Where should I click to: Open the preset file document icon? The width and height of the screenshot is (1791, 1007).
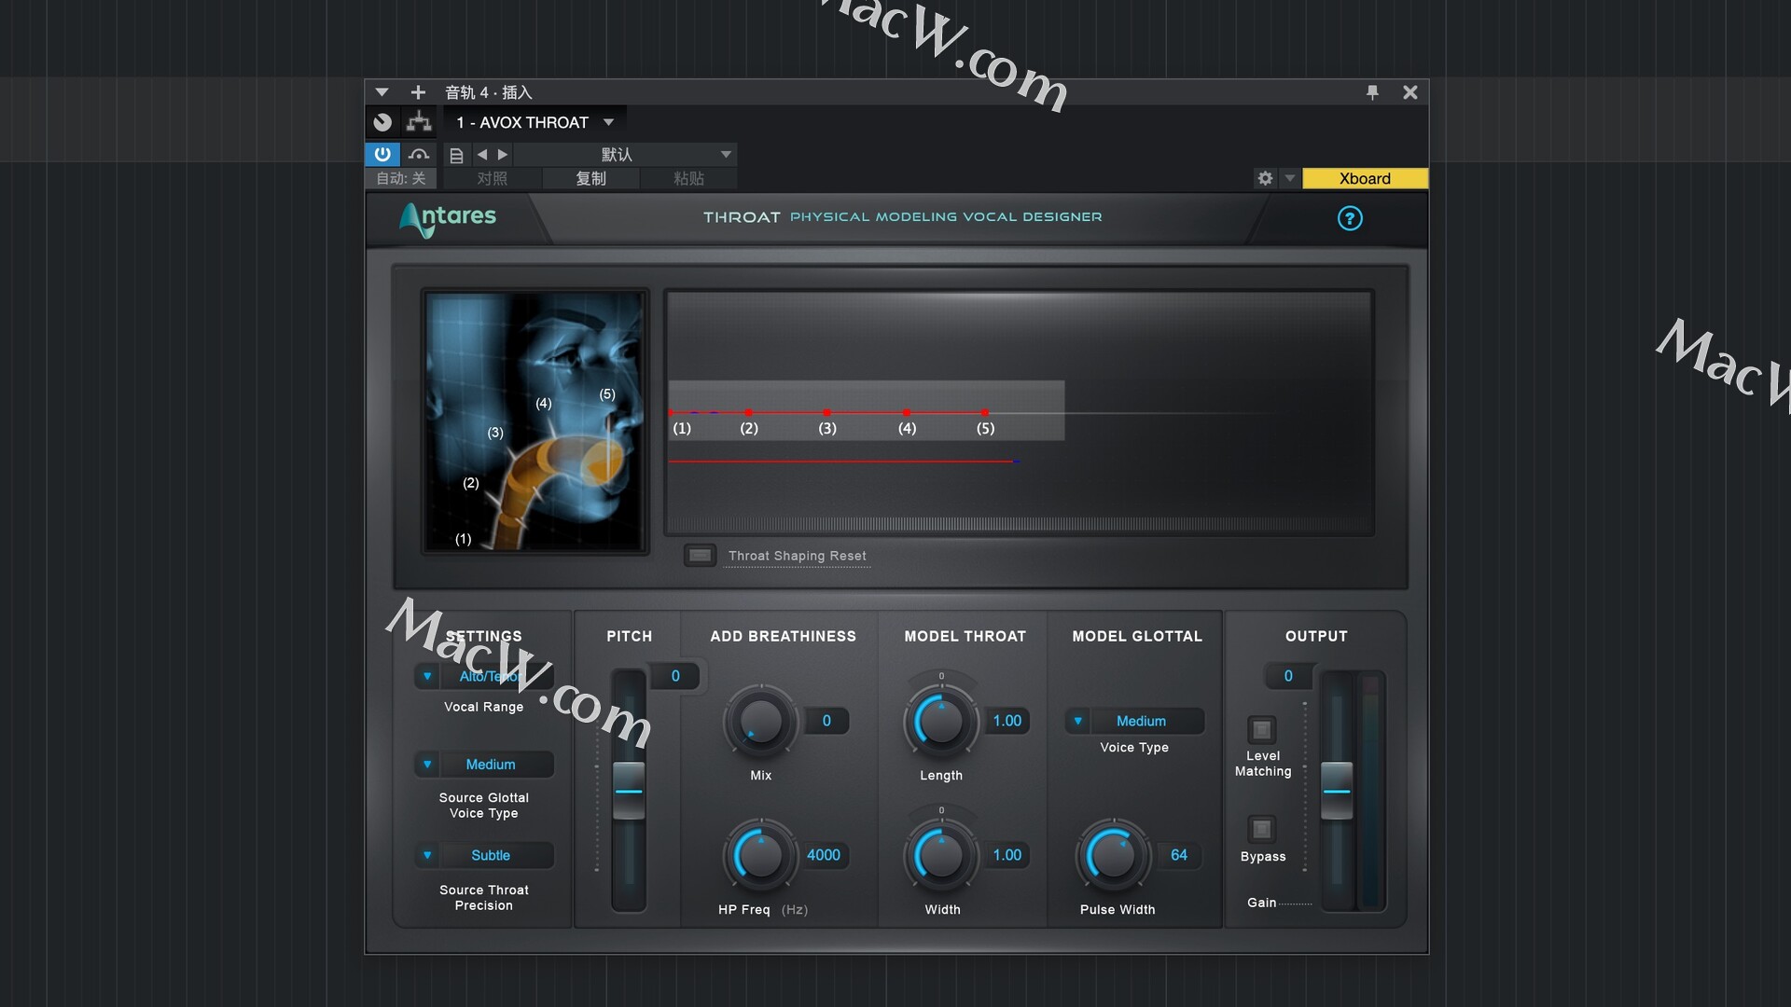coord(456,155)
